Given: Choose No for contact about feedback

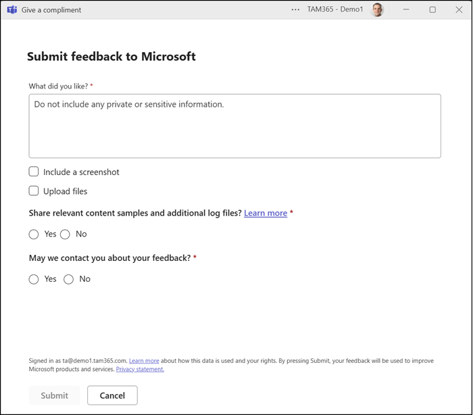Looking at the screenshot, I should (x=68, y=279).
